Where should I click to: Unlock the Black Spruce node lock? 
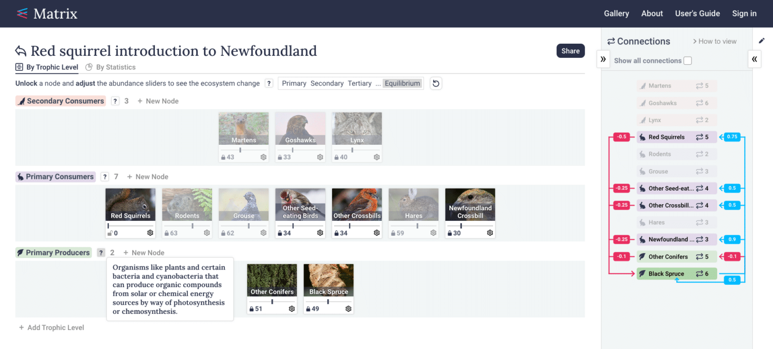(308, 309)
